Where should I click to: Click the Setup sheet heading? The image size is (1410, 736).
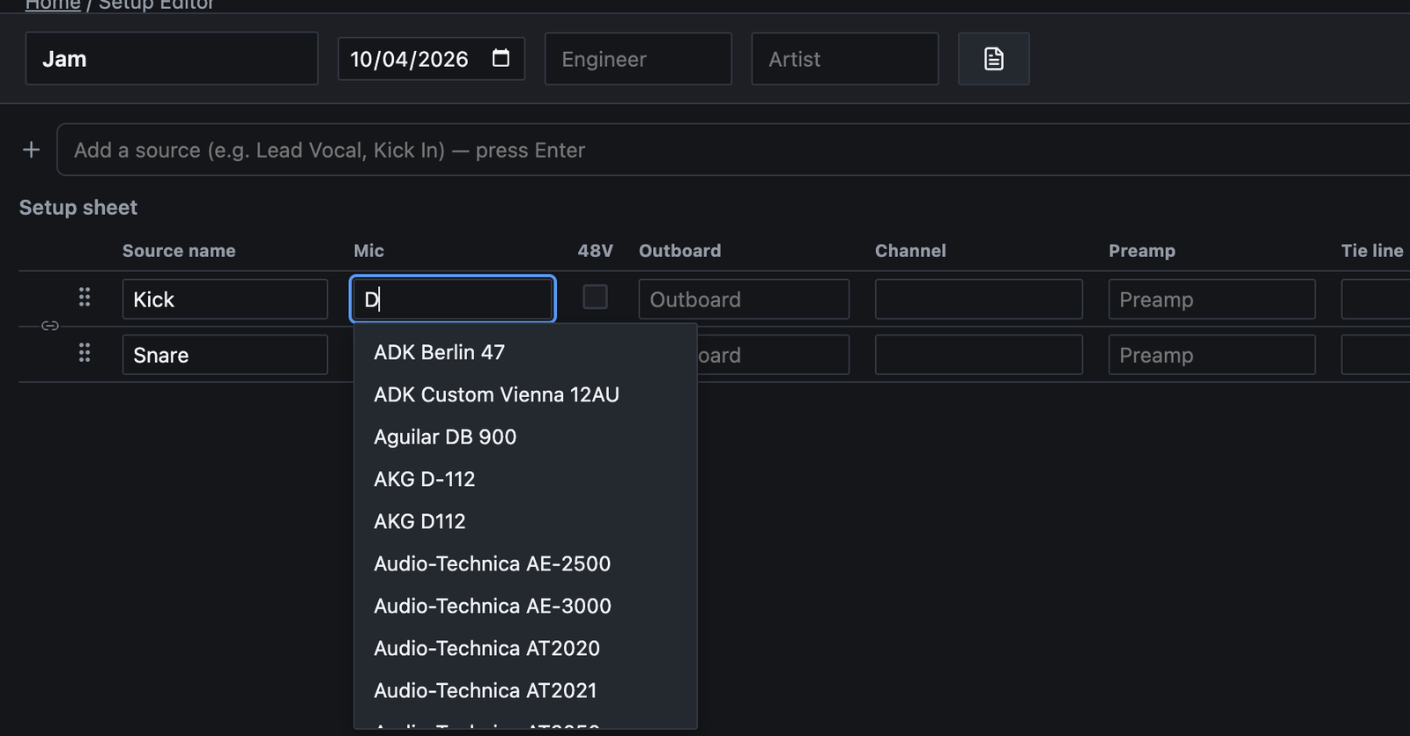[x=78, y=208]
